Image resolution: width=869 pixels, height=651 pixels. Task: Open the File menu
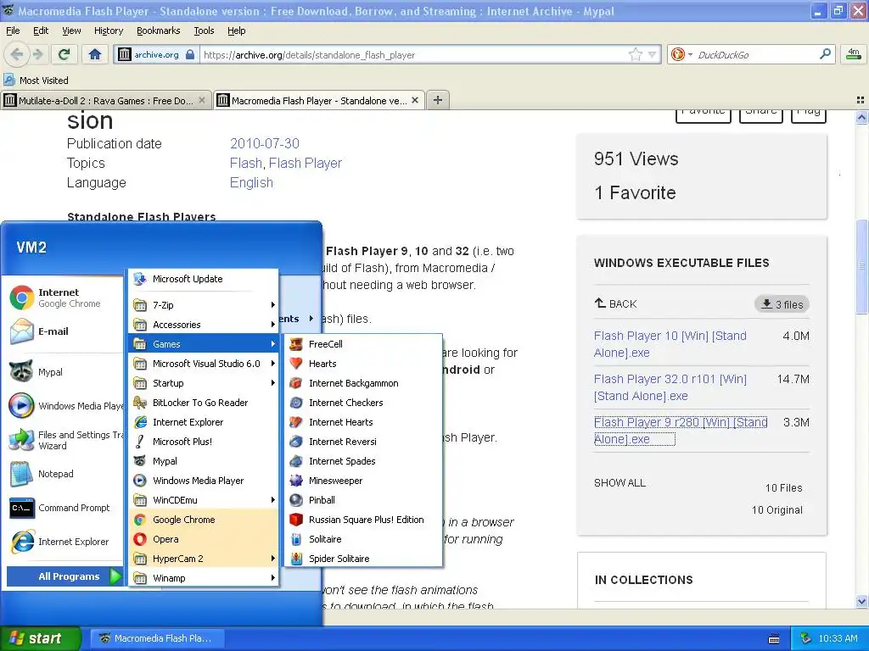(13, 31)
